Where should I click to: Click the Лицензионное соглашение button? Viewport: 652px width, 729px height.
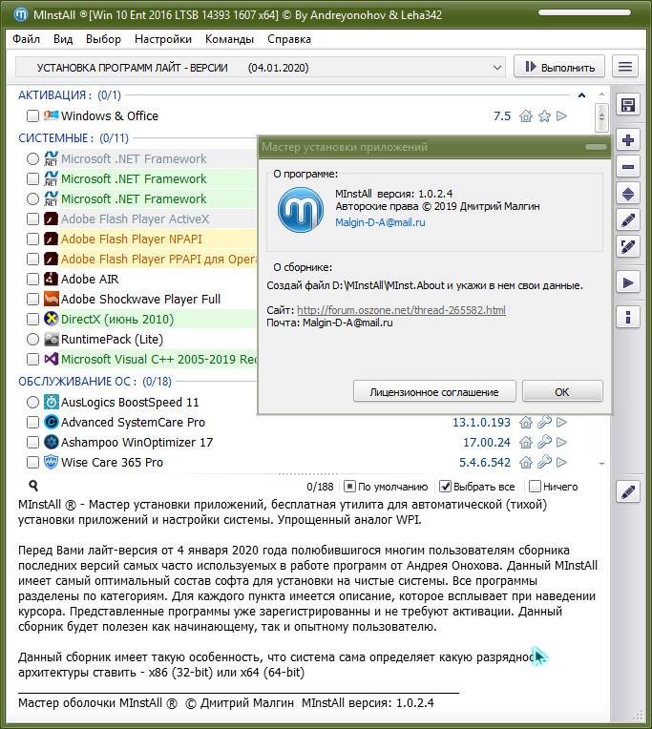click(434, 391)
